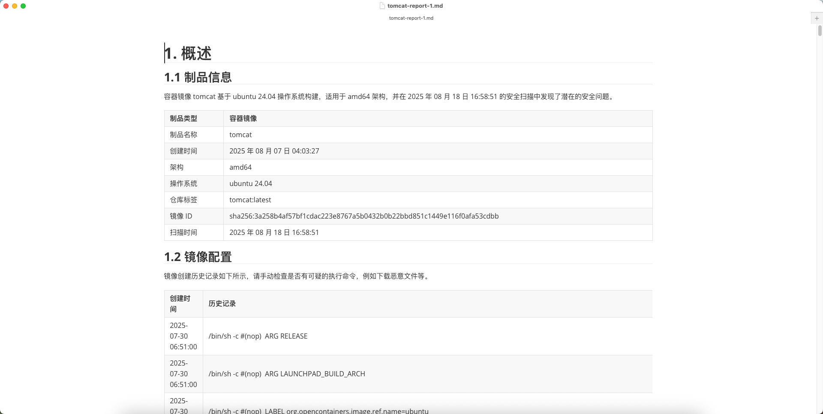Click the paragraph starting "镜像创建历史记录如下所示"

297,276
